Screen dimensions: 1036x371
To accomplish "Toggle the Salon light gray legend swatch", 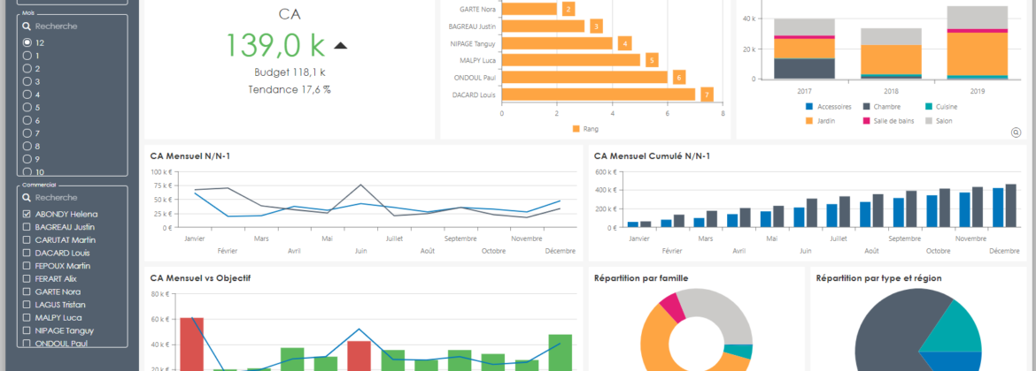I will point(928,121).
